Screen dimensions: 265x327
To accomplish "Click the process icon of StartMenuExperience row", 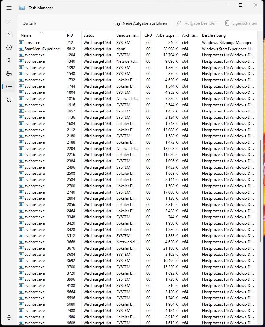I will (21, 49).
